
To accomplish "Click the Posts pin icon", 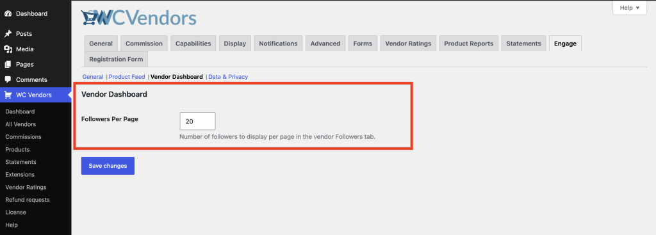I will click(x=8, y=34).
